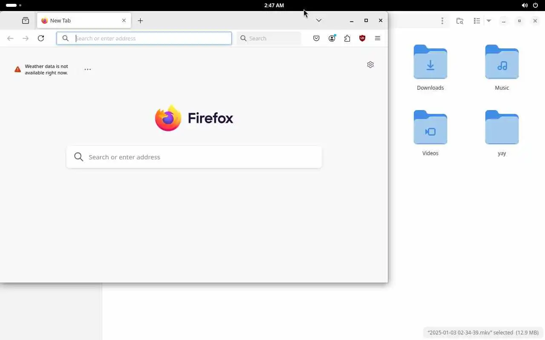The width and height of the screenshot is (545, 340).
Task: Click the Activities workspace indicator
Action: pos(14,6)
